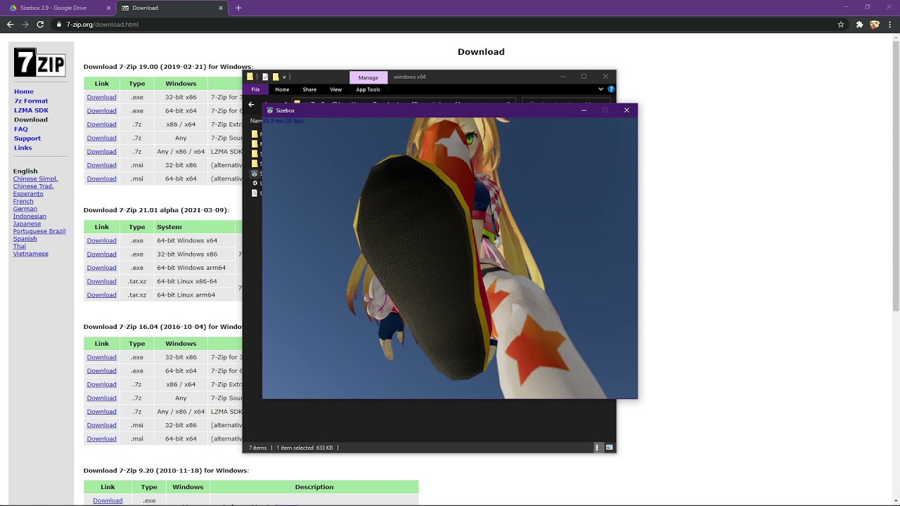Switch language to Chinese Simpl.
This screenshot has width=900, height=506.
pos(35,179)
